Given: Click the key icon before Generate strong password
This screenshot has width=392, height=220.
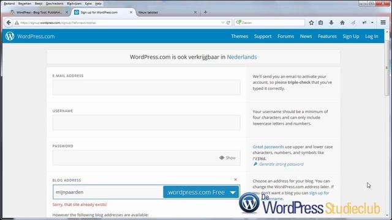Looking at the screenshot, I should coord(255,164).
